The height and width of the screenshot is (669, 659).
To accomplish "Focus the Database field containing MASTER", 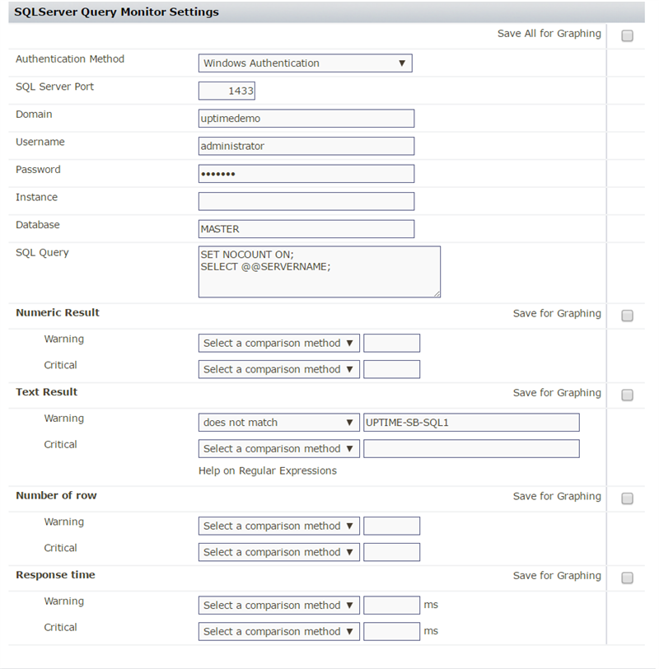I will (x=306, y=229).
